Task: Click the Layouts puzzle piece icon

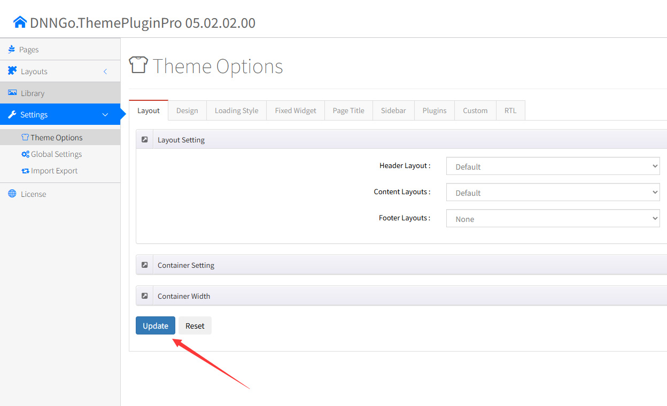Action: 12,71
